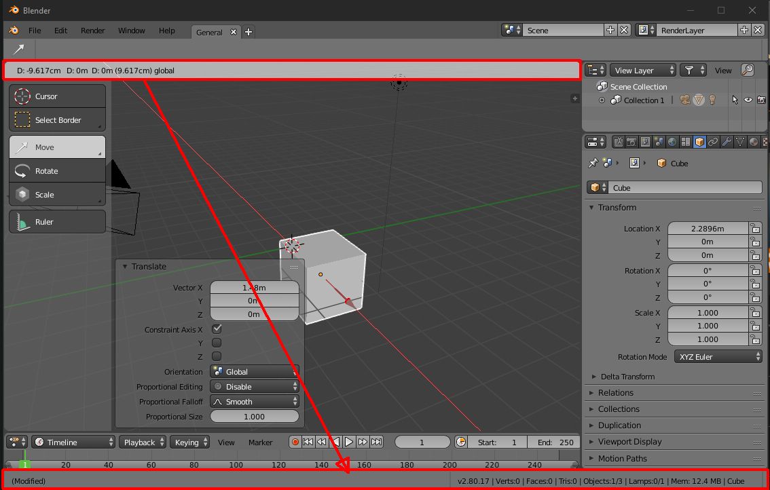This screenshot has height=490, width=770.
Task: Lock the Rotation X value
Action: [x=755, y=271]
